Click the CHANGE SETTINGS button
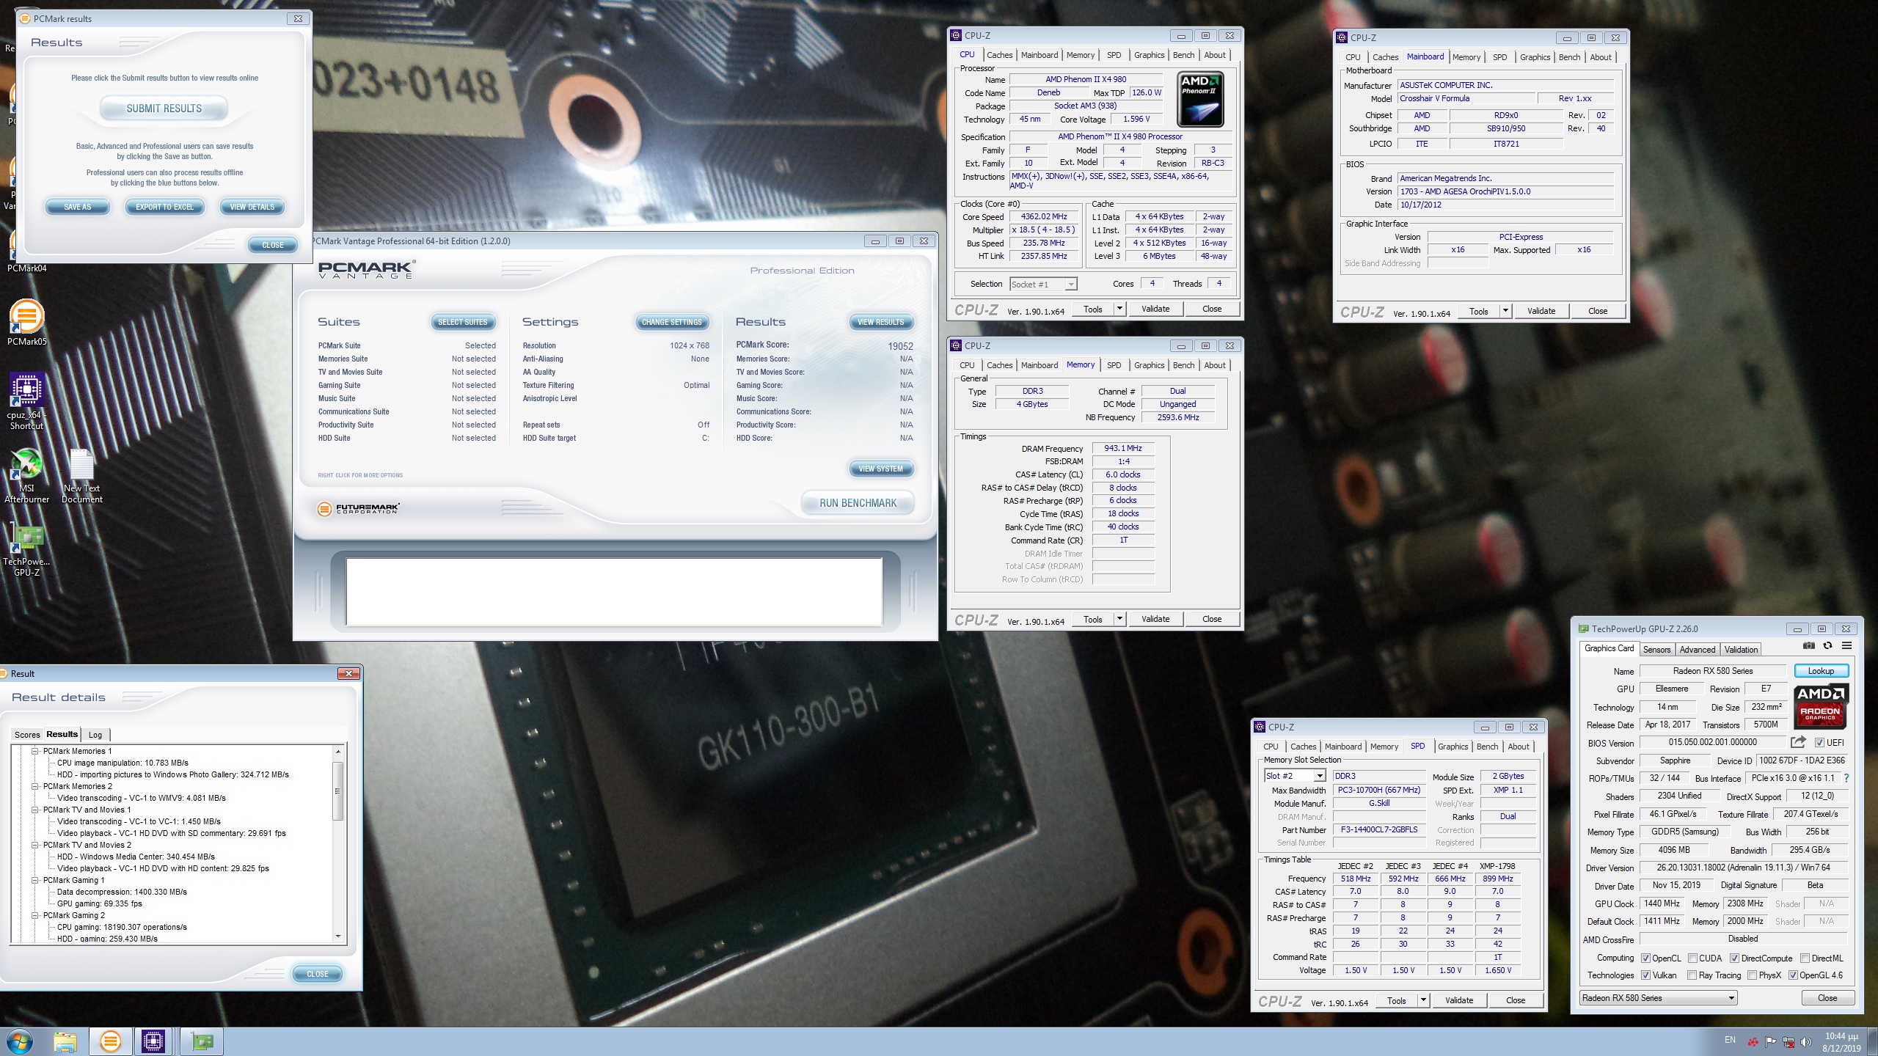The width and height of the screenshot is (1878, 1056). pos(672,322)
